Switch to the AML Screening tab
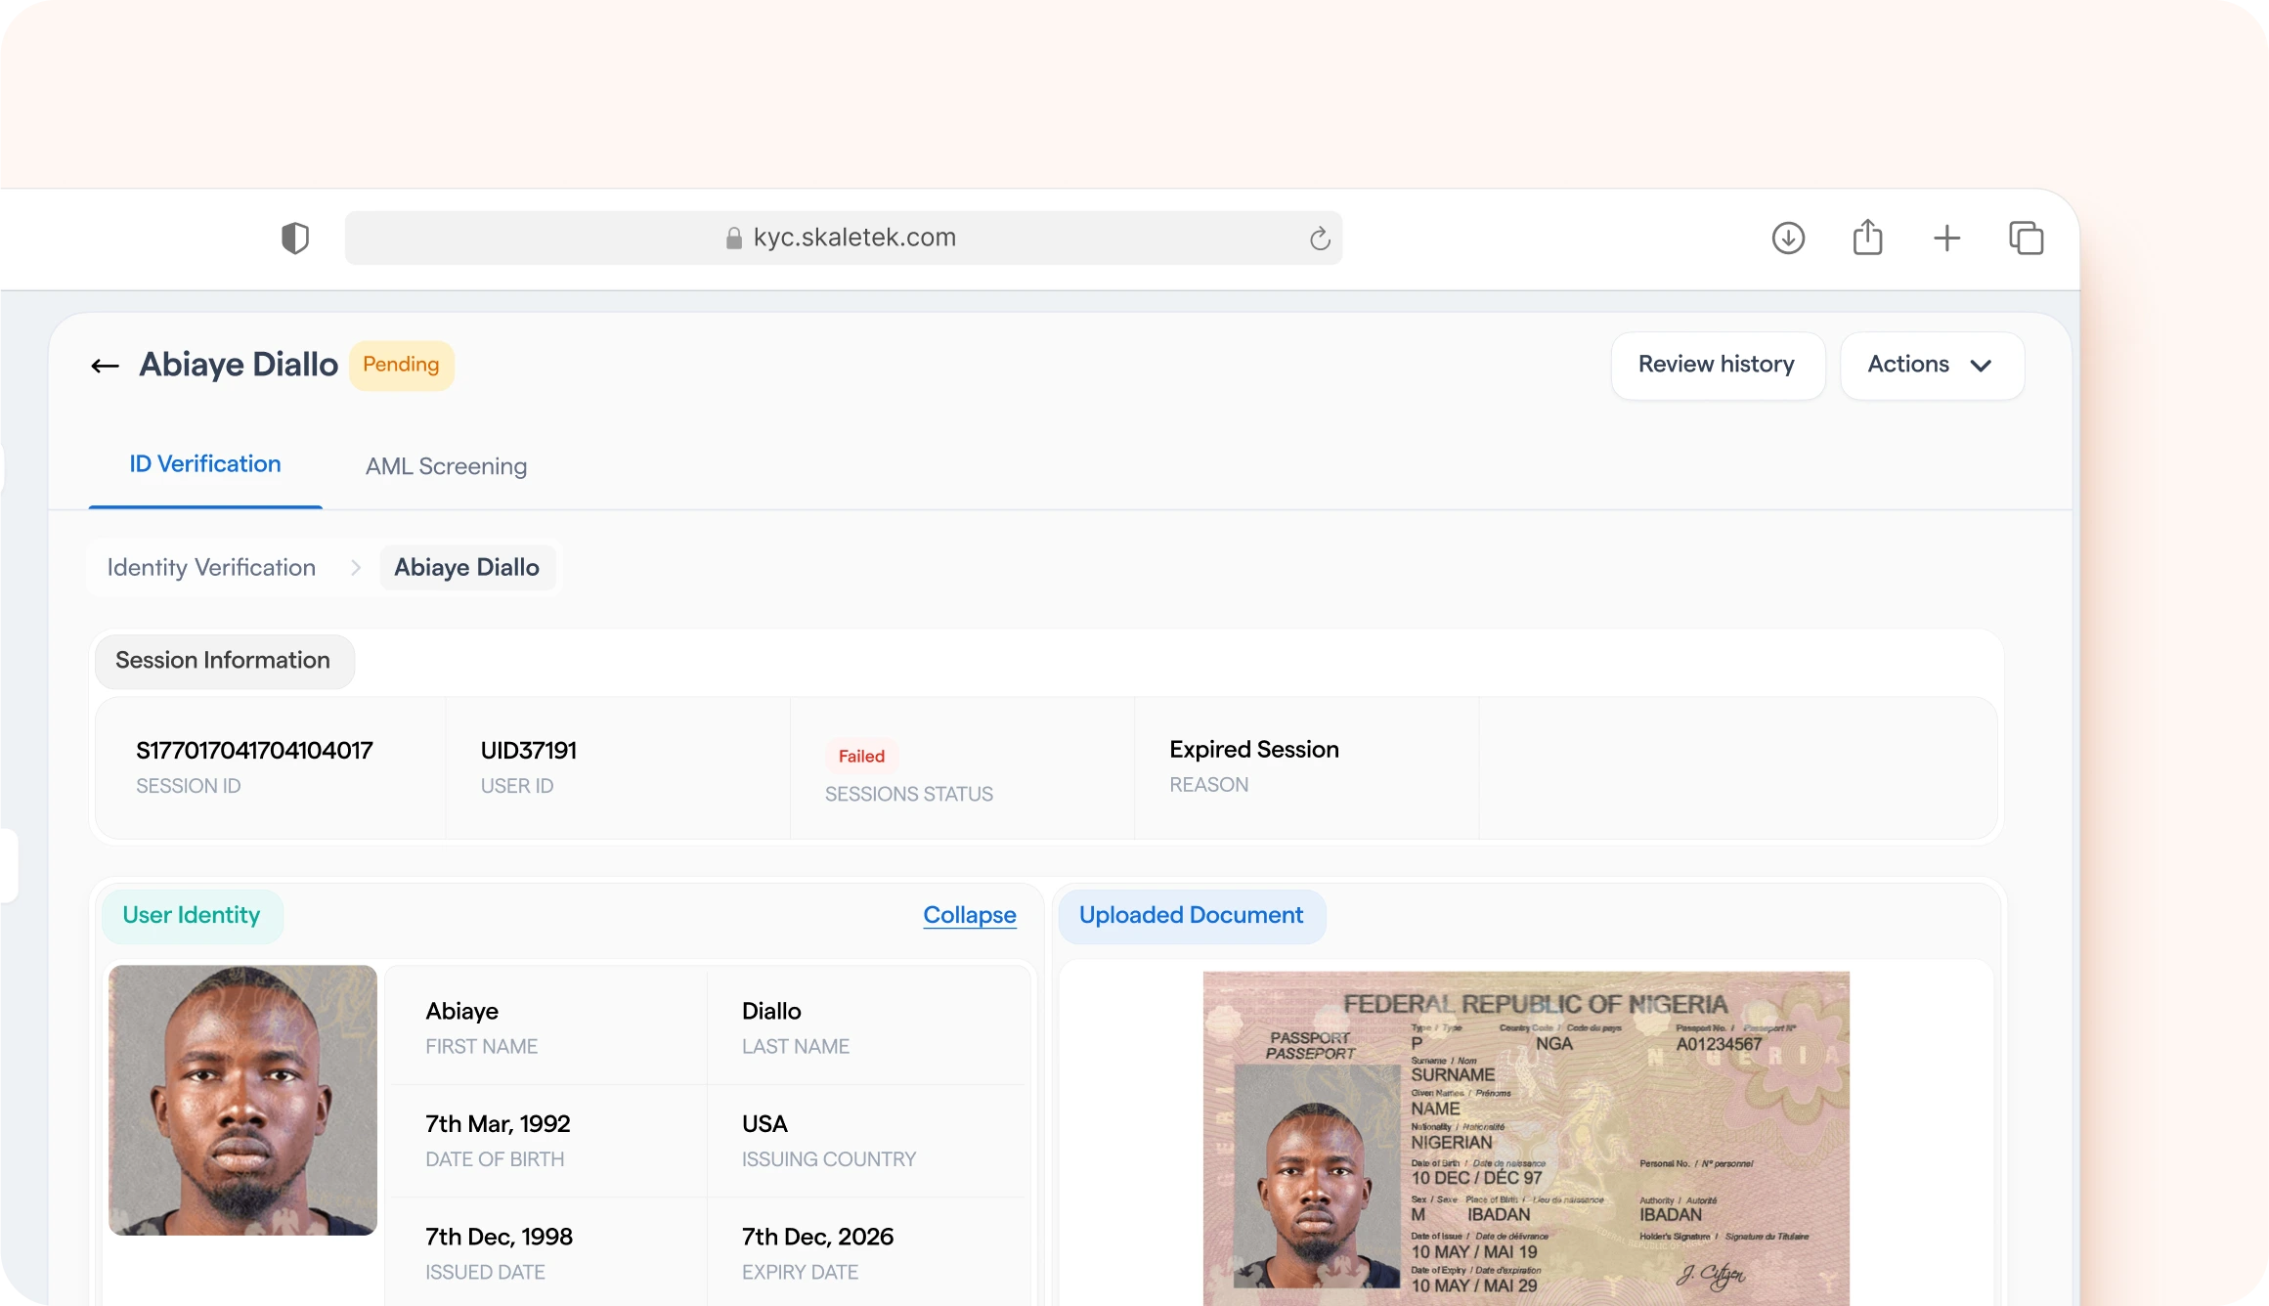Screen dimensions: 2269x1306 pos(446,466)
